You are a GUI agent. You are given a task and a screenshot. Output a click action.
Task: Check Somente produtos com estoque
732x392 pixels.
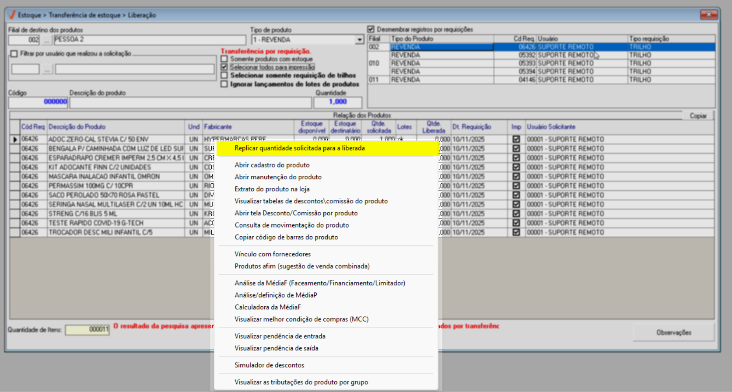click(224, 59)
